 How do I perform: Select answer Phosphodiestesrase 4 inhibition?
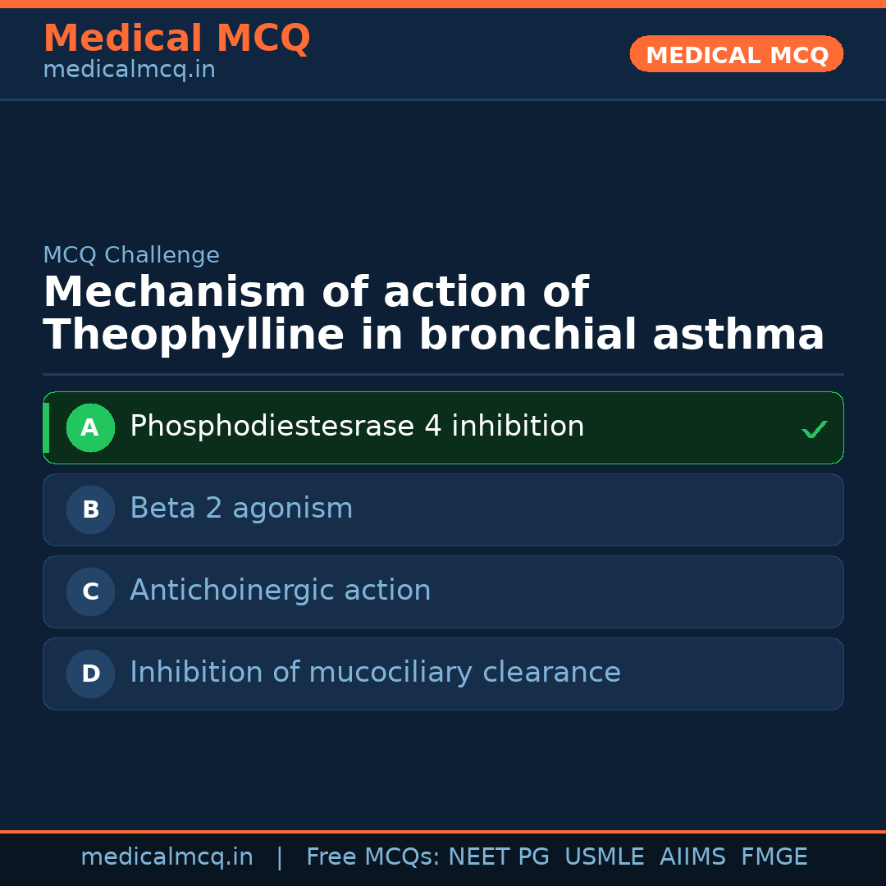pyautogui.click(x=357, y=427)
